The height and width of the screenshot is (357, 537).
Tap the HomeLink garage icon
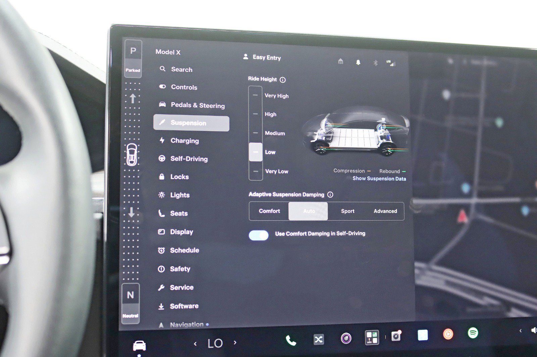coord(341,61)
